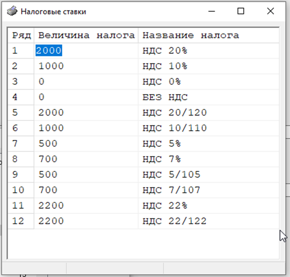Select the 'НДС 22/122' cell
The height and width of the screenshot is (277, 290).
tap(175, 221)
